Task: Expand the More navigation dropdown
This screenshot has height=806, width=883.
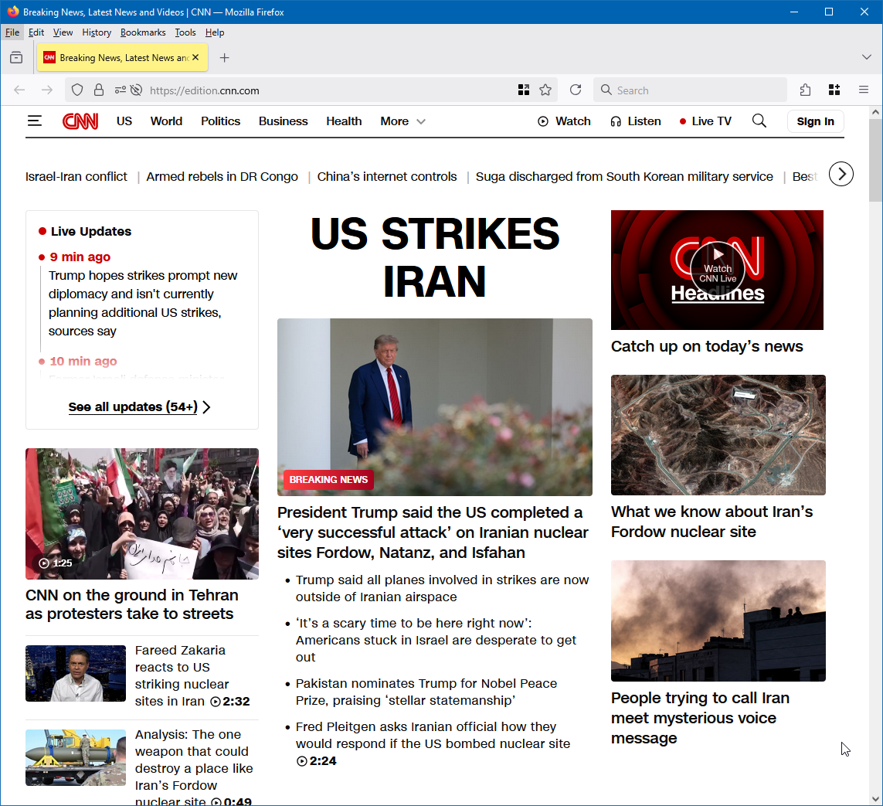Action: tap(402, 121)
